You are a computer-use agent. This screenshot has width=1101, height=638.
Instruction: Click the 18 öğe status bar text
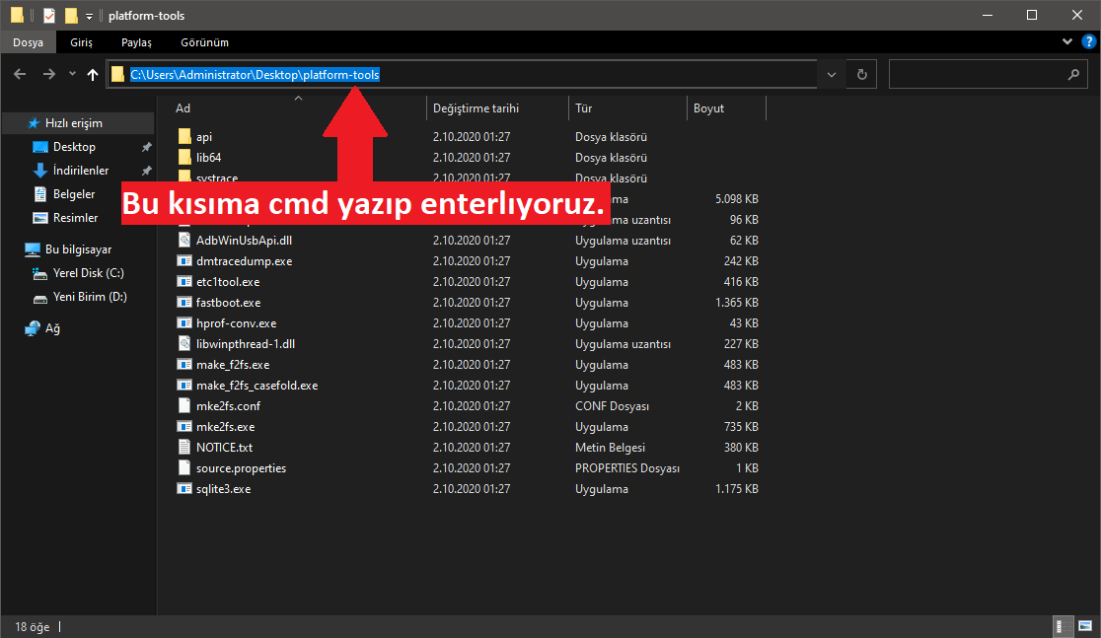click(33, 627)
